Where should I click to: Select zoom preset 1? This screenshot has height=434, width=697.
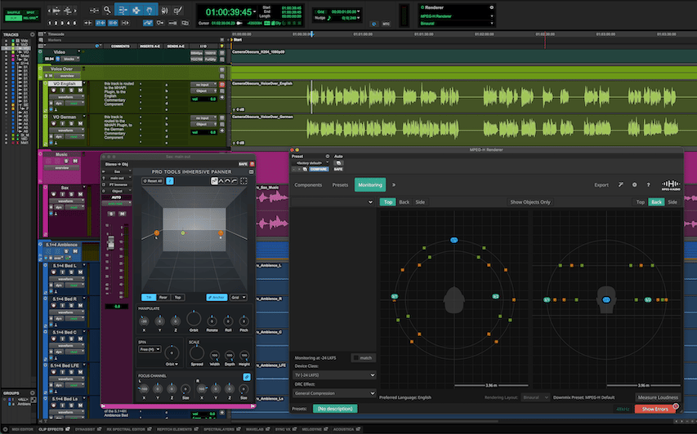(x=49, y=23)
